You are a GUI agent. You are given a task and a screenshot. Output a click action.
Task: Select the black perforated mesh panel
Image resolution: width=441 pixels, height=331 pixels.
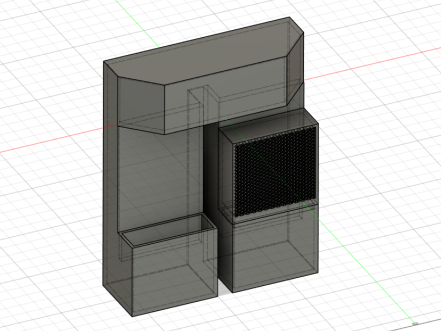point(275,172)
